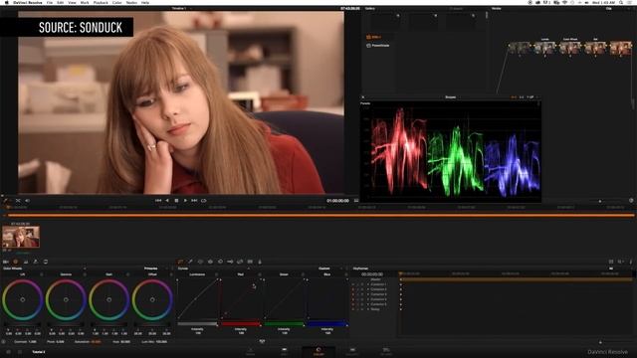
Task: Open the View menu
Action: point(72,2)
